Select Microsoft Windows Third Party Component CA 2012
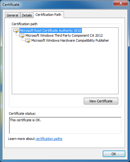The height and width of the screenshot is (162, 130). pos(64,35)
